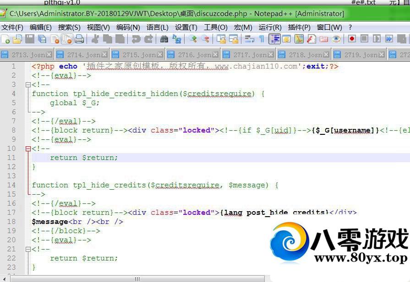
Task: Collapse the fold marker at line 21
Action: [28, 249]
